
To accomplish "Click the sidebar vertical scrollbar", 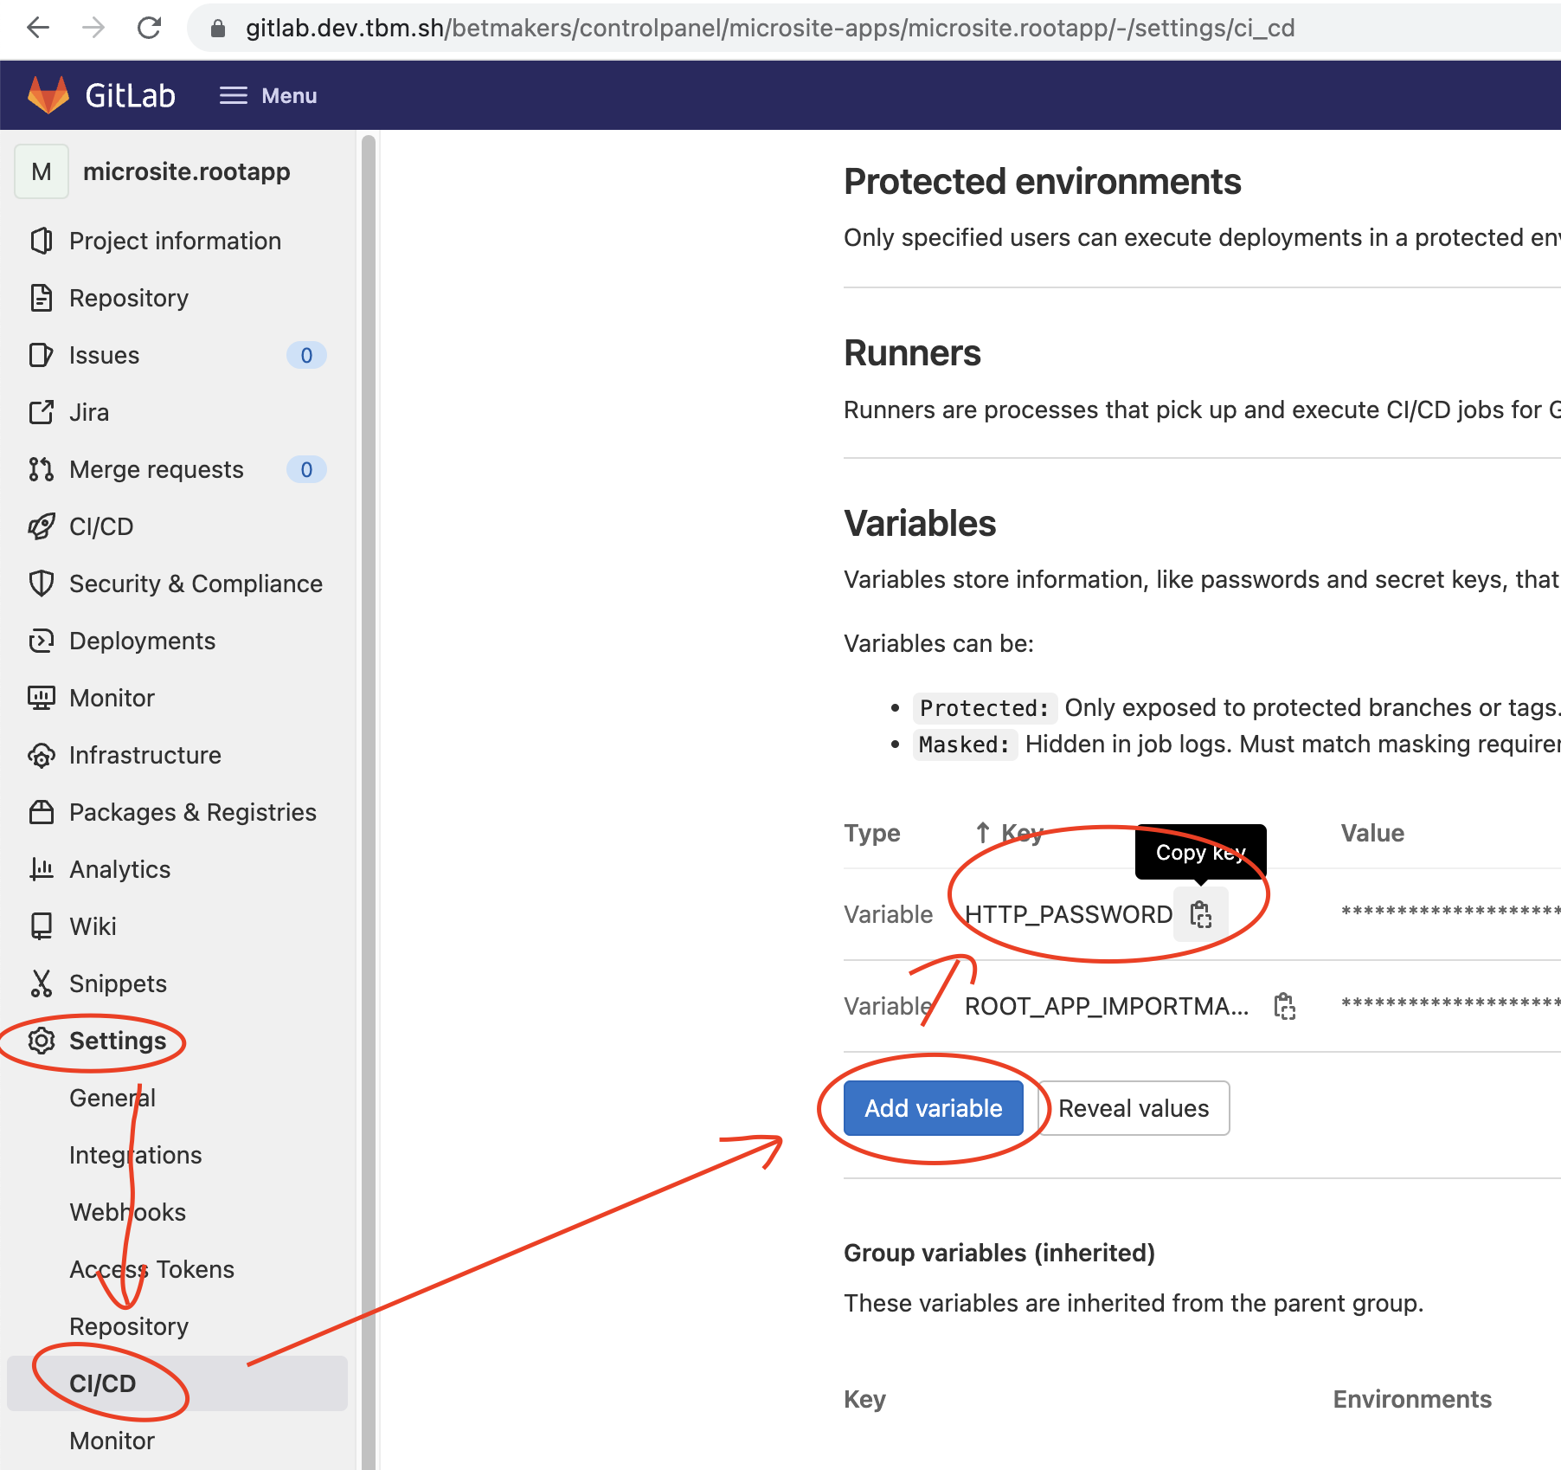I will [369, 779].
